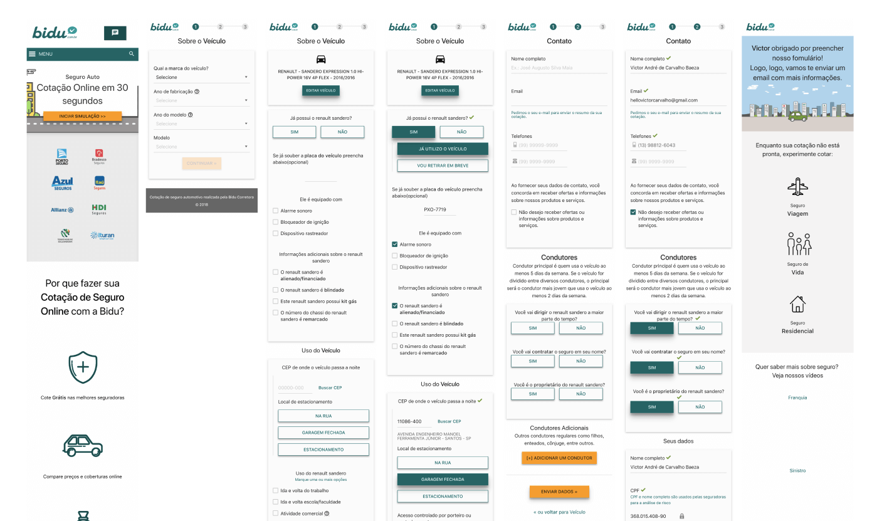Click the Bradesco Seguros logo
This screenshot has width=877, height=521.
pyautogui.click(x=99, y=157)
